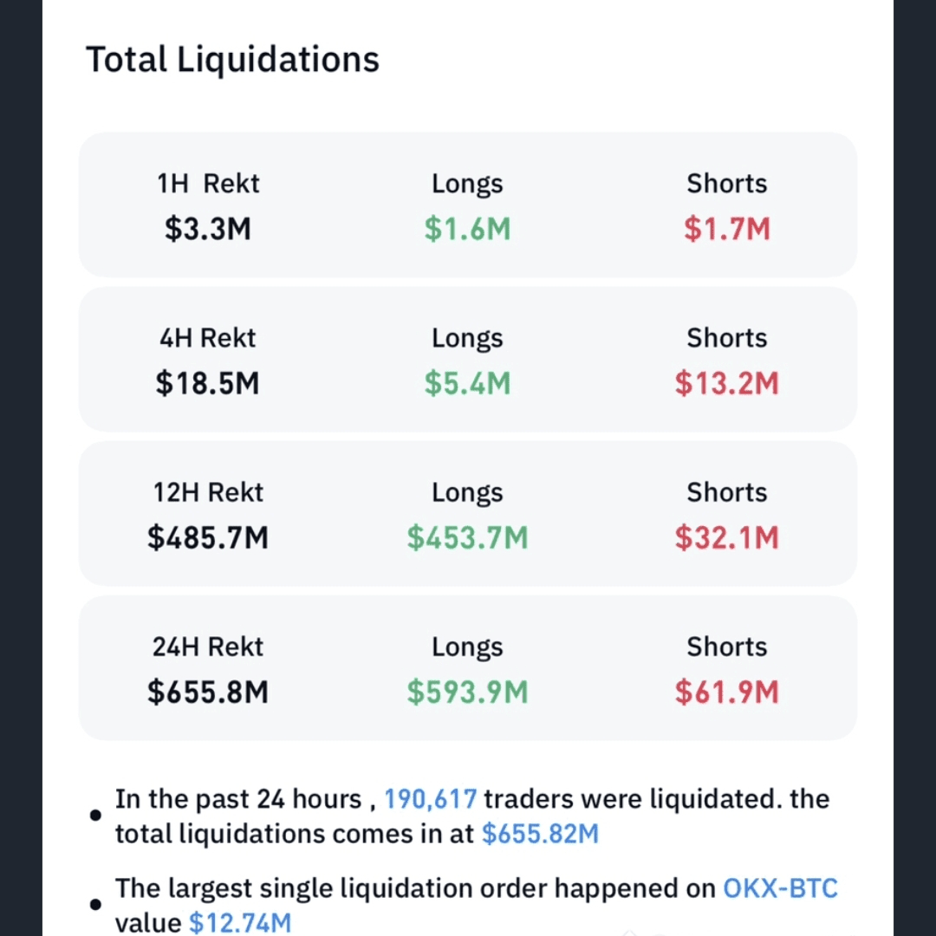The image size is (936, 936).
Task: Click the $655.82M total liquidations link
Action: click(540, 834)
